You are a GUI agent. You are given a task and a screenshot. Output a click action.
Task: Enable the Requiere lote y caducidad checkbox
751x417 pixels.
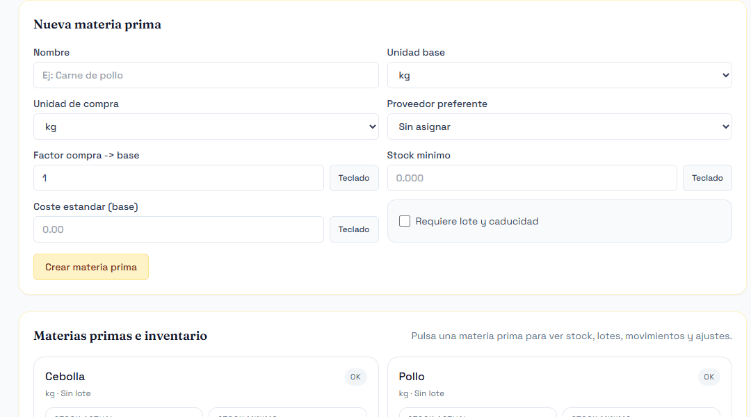pyautogui.click(x=405, y=221)
